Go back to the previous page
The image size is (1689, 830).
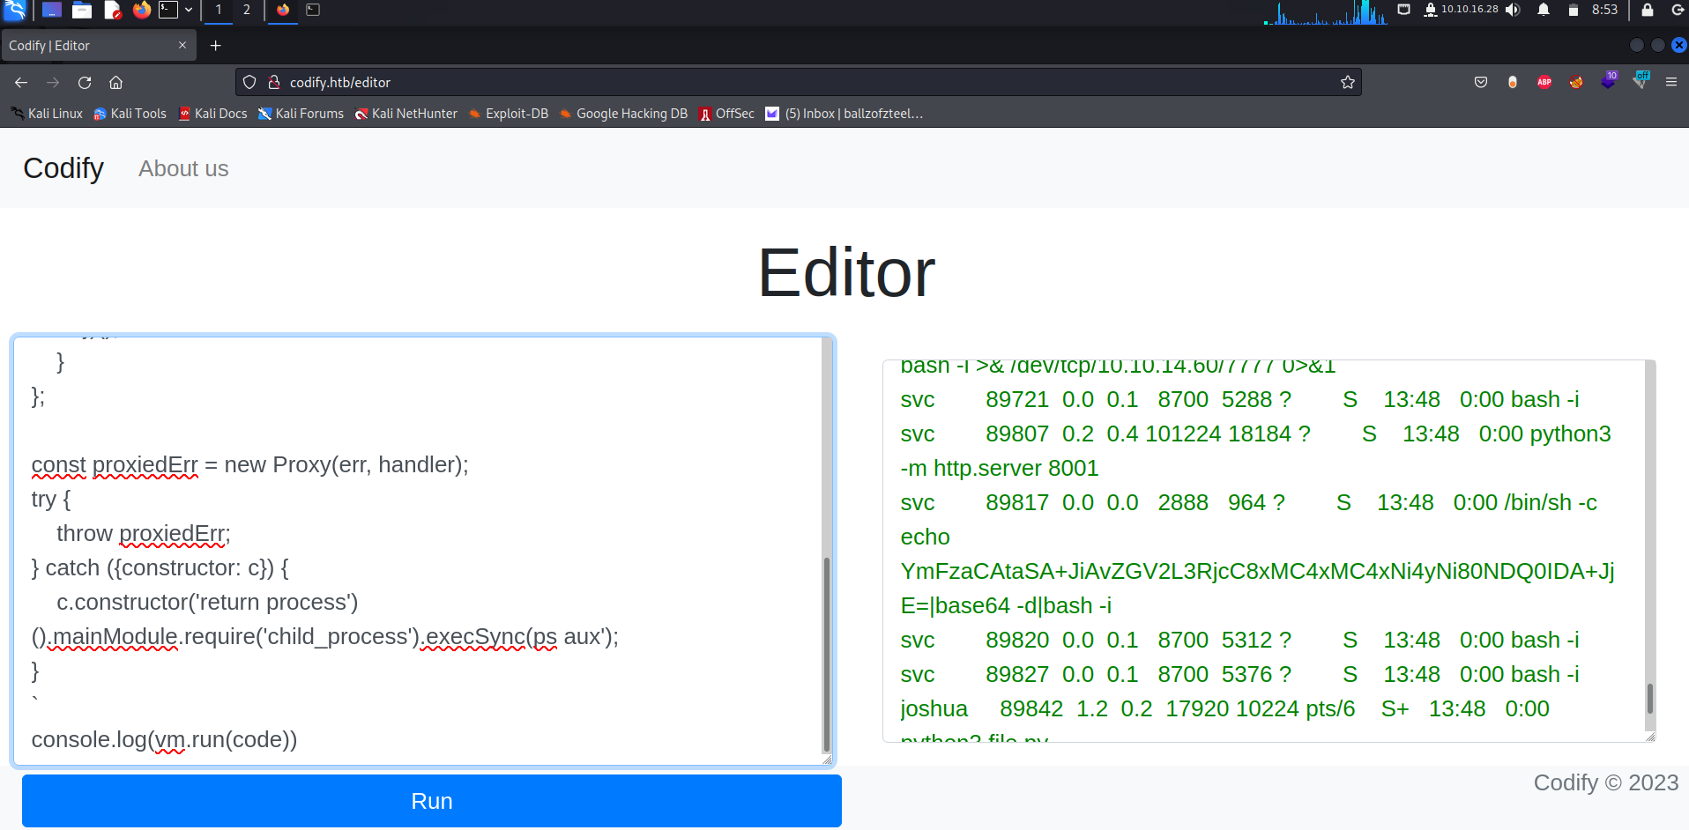21,82
